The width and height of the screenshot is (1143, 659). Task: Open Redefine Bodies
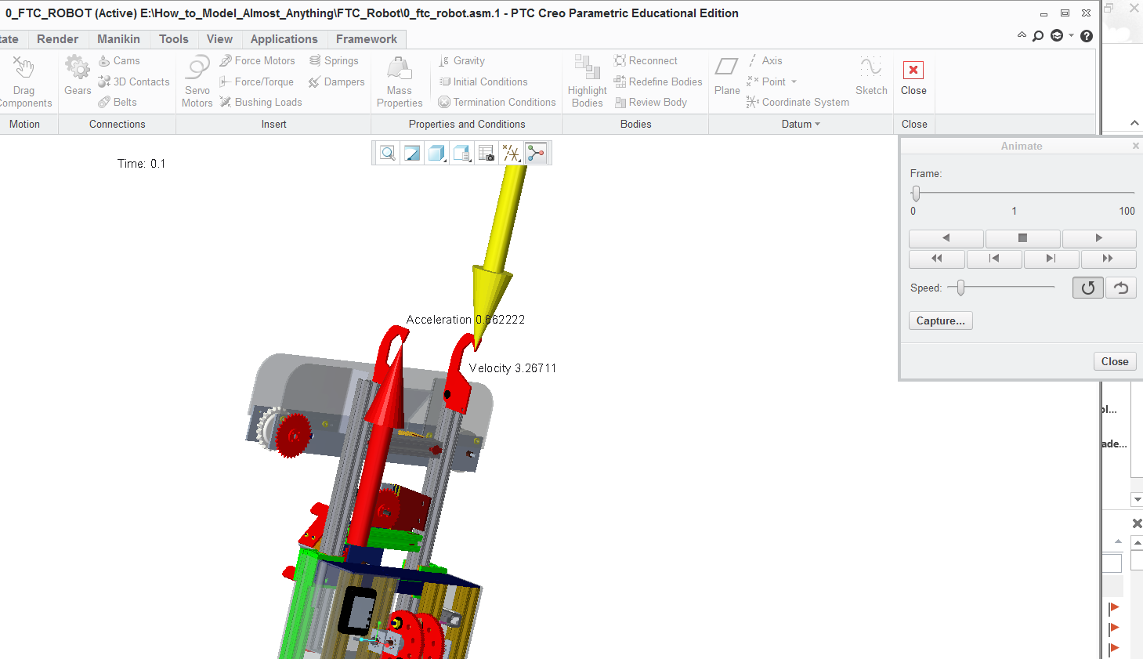(658, 81)
